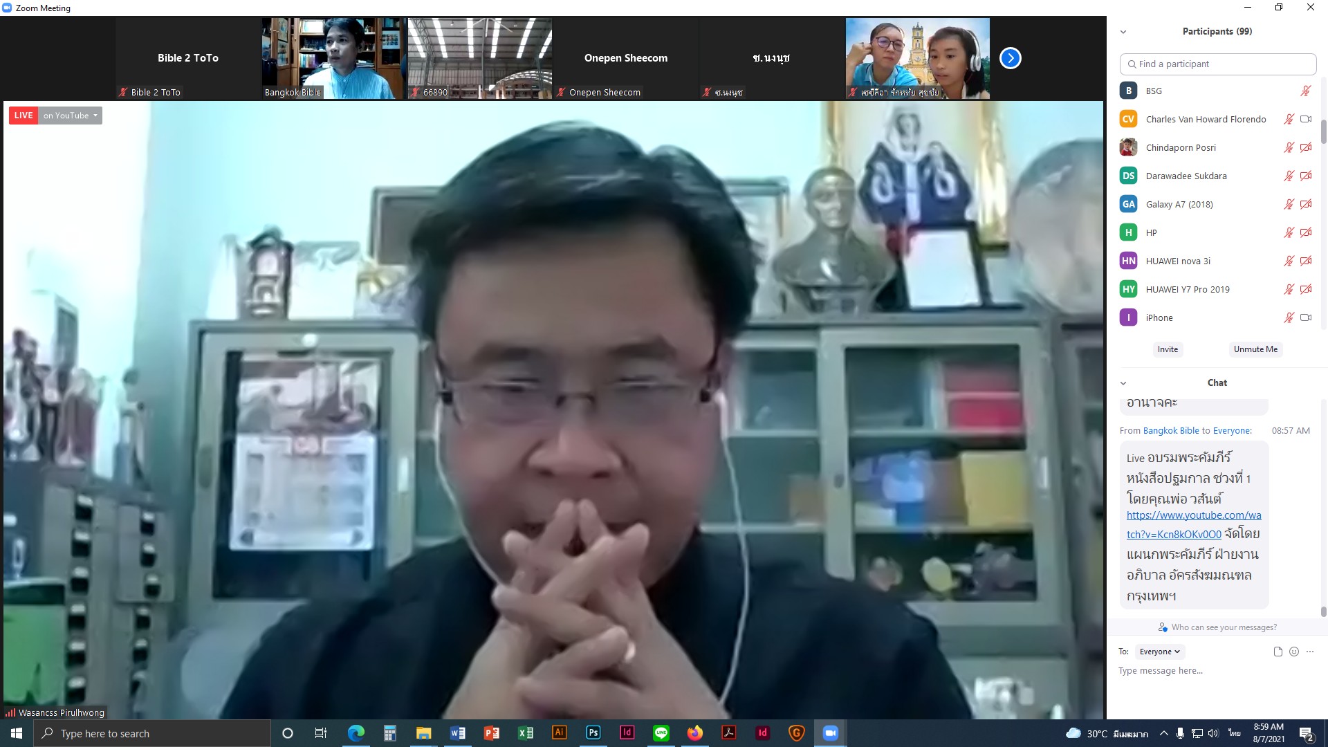The image size is (1328, 747).
Task: Open Word from the taskbar
Action: 458,733
